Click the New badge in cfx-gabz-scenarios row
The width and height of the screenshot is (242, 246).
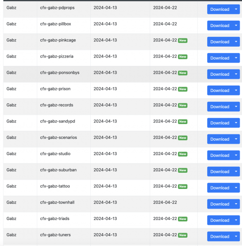tap(183, 138)
